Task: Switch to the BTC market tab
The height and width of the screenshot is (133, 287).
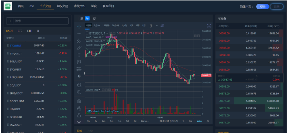Action: click(20, 31)
